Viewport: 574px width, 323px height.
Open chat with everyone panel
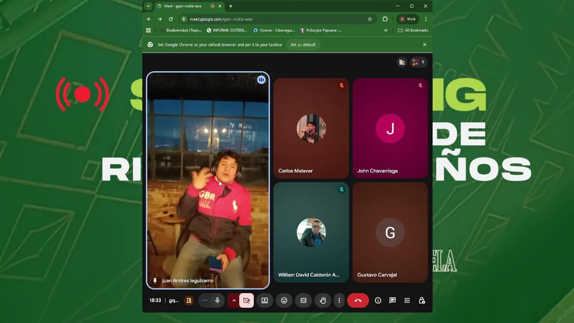click(x=392, y=301)
